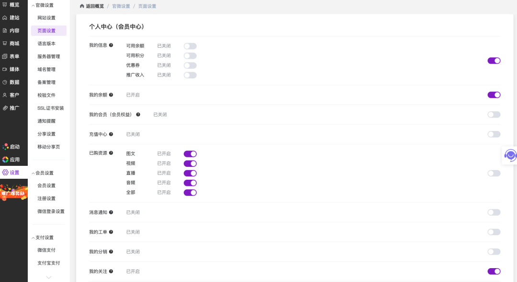The image size is (517, 282).
Task: Click help icon beside 我的会员（会员权益）
Action: point(138,115)
